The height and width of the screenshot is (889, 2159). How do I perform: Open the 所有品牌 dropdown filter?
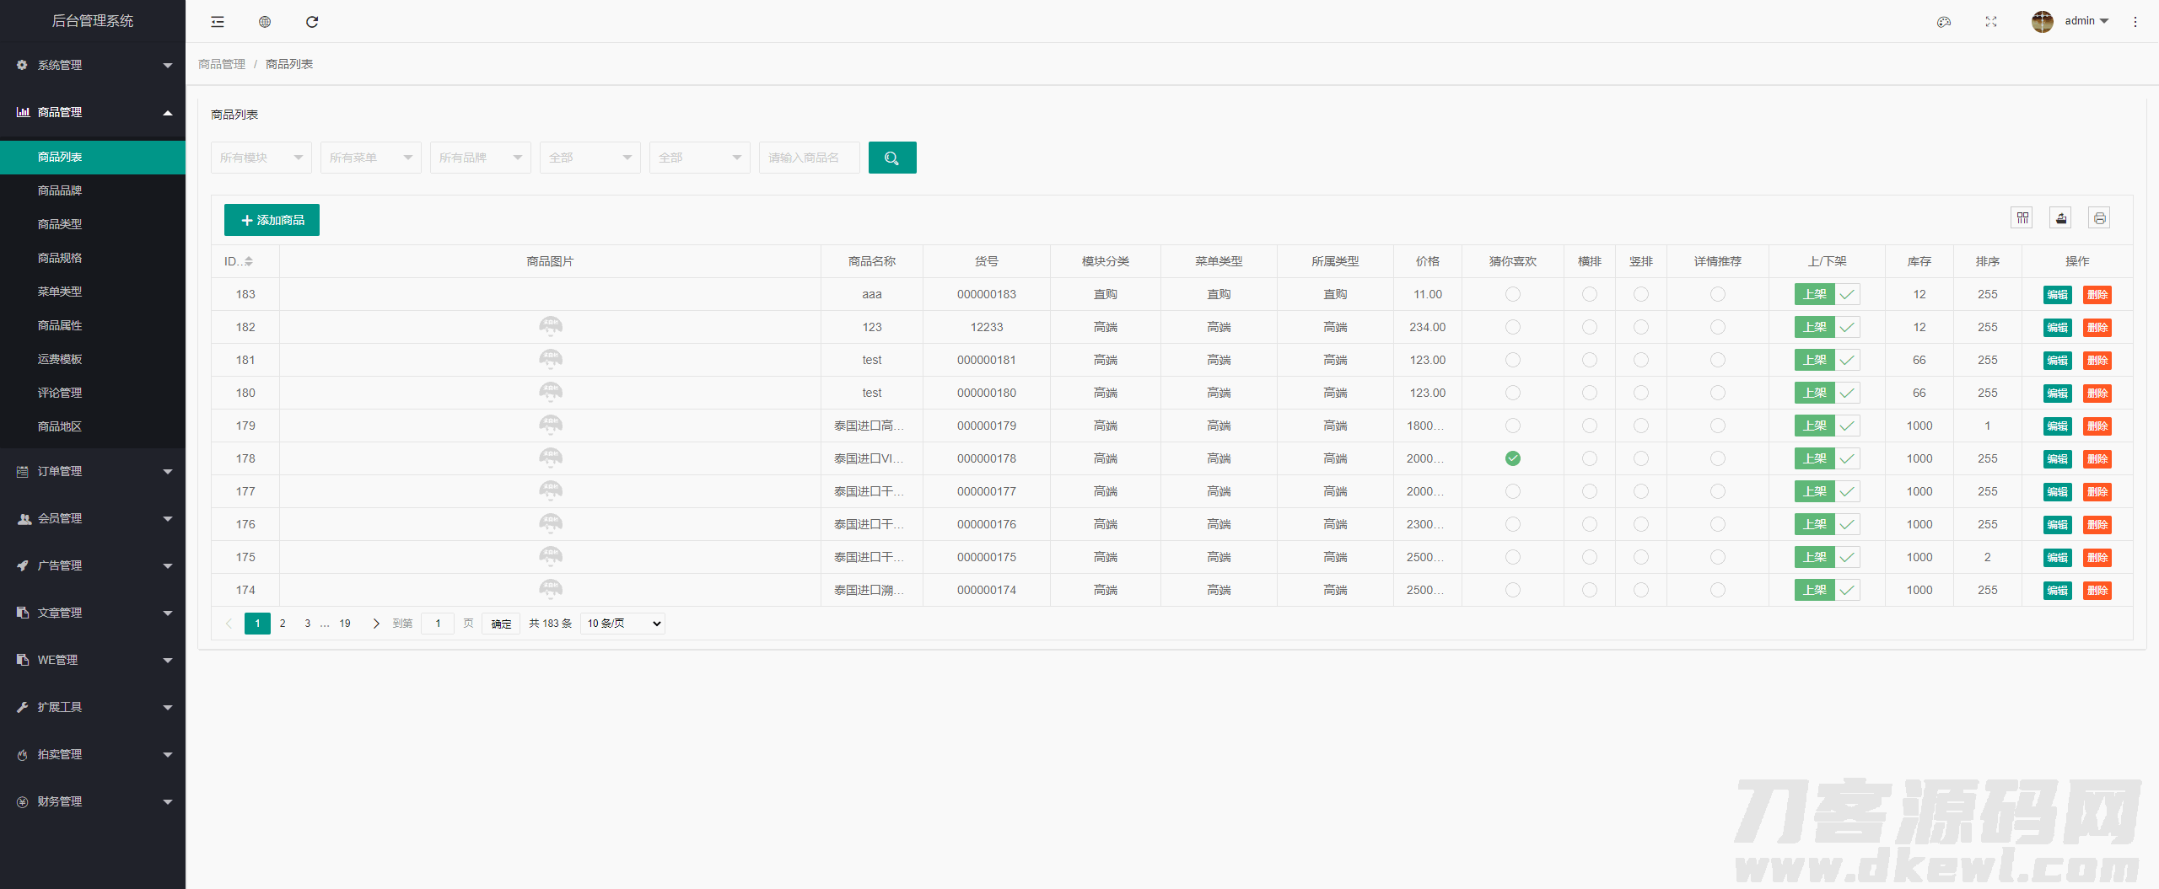[x=480, y=158]
